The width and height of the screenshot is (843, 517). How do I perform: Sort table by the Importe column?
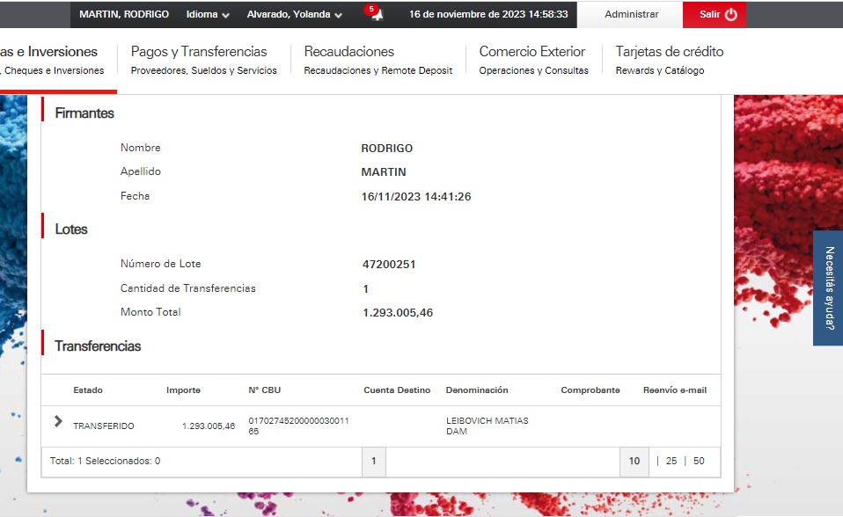tap(183, 390)
